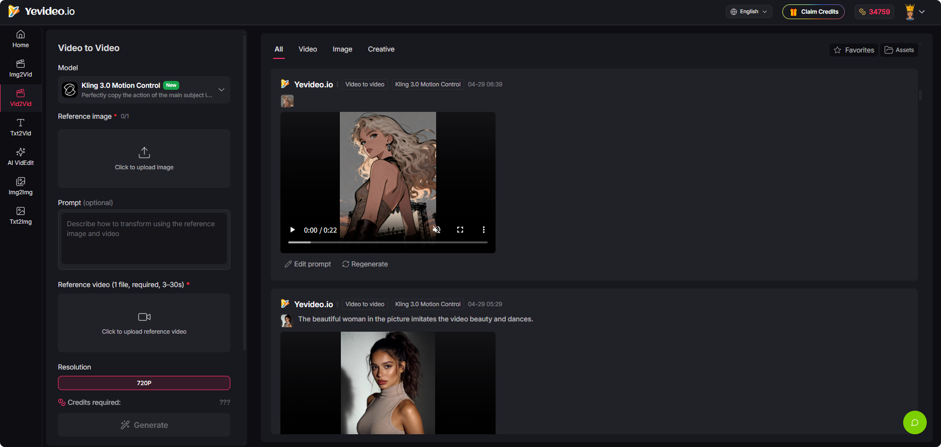Open the Img2Img tool
Screen dimensions: 941x447
(21, 186)
